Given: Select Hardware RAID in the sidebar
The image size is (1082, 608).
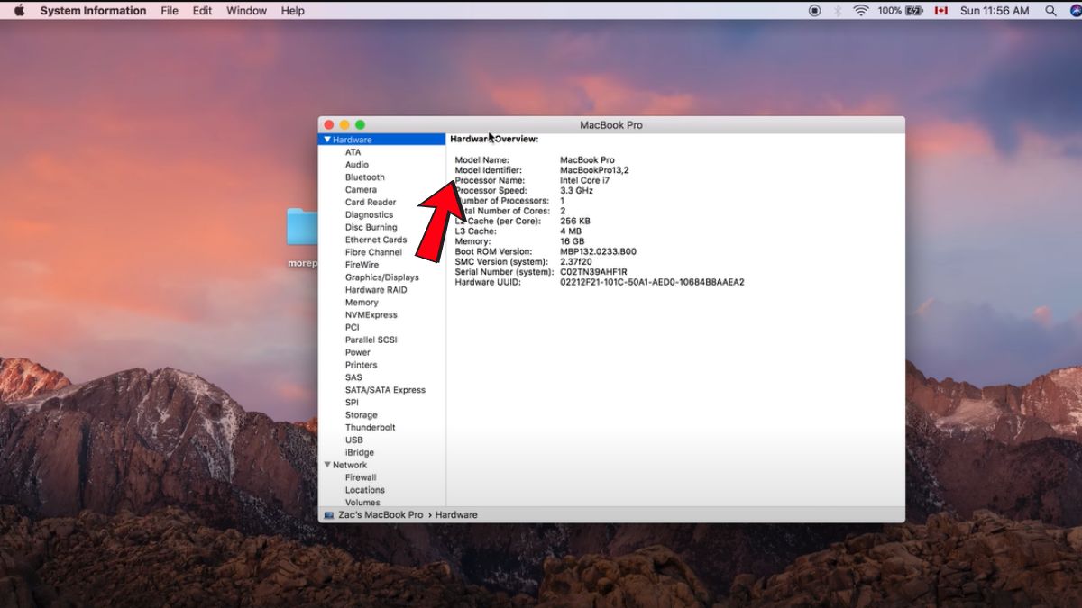Looking at the screenshot, I should click(x=376, y=290).
